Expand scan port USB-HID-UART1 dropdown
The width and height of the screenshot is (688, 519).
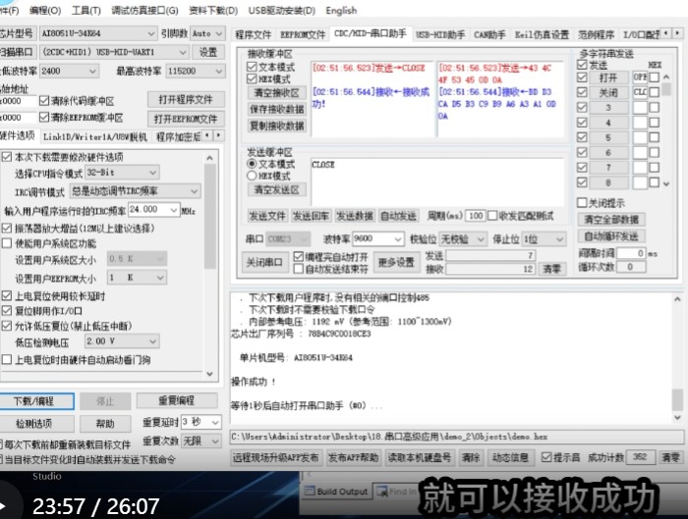click(114, 52)
